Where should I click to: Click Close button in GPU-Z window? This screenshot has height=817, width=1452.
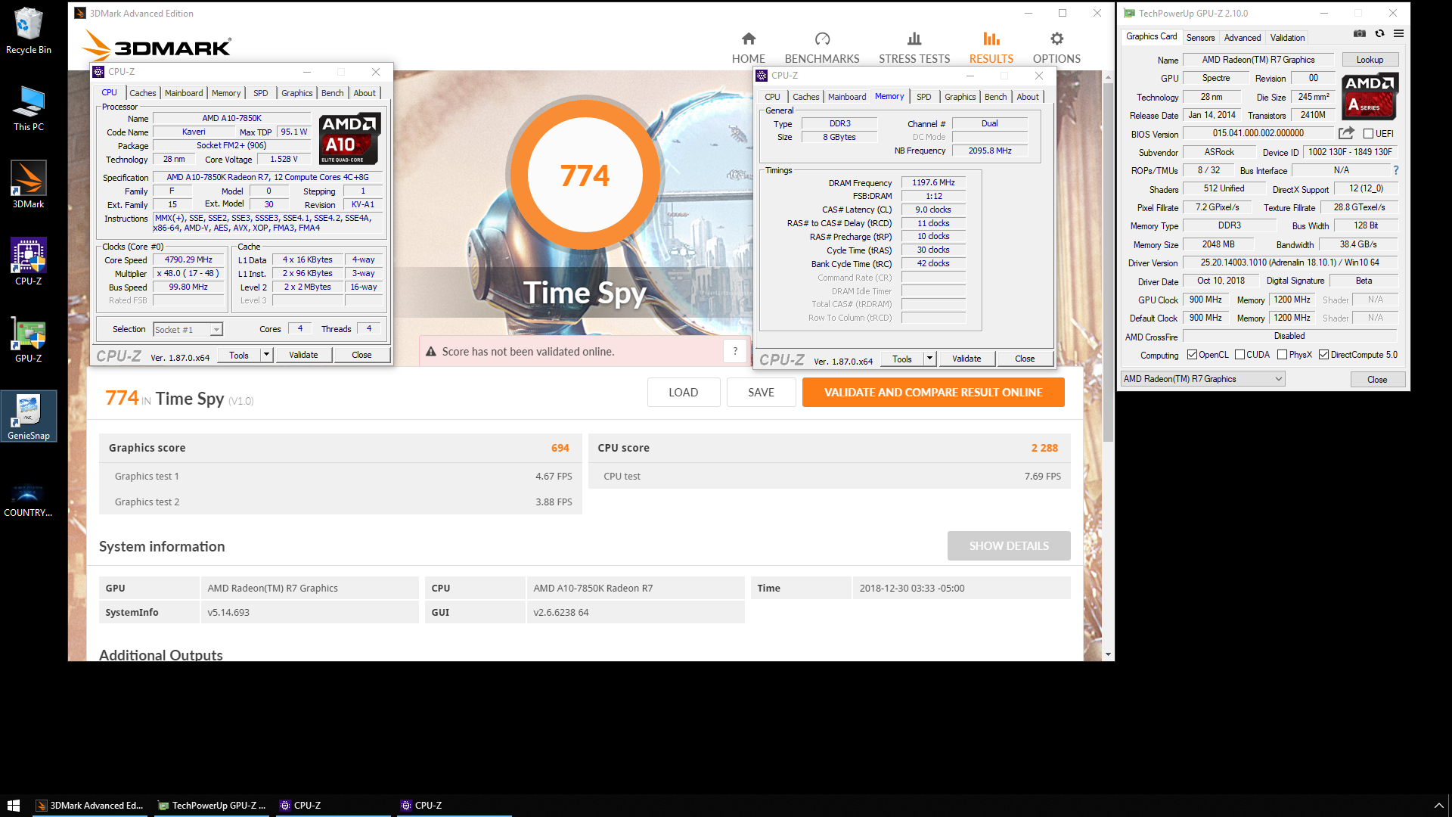(x=1377, y=380)
